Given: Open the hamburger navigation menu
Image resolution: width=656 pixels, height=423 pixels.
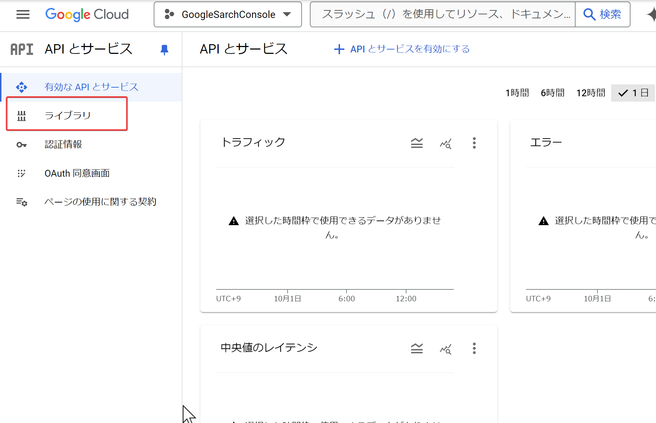Looking at the screenshot, I should point(23,14).
